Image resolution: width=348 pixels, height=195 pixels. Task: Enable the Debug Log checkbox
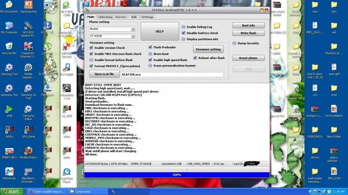(x=184, y=27)
